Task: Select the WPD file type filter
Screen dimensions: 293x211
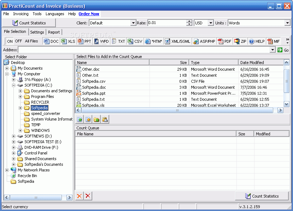Action: (x=101, y=41)
